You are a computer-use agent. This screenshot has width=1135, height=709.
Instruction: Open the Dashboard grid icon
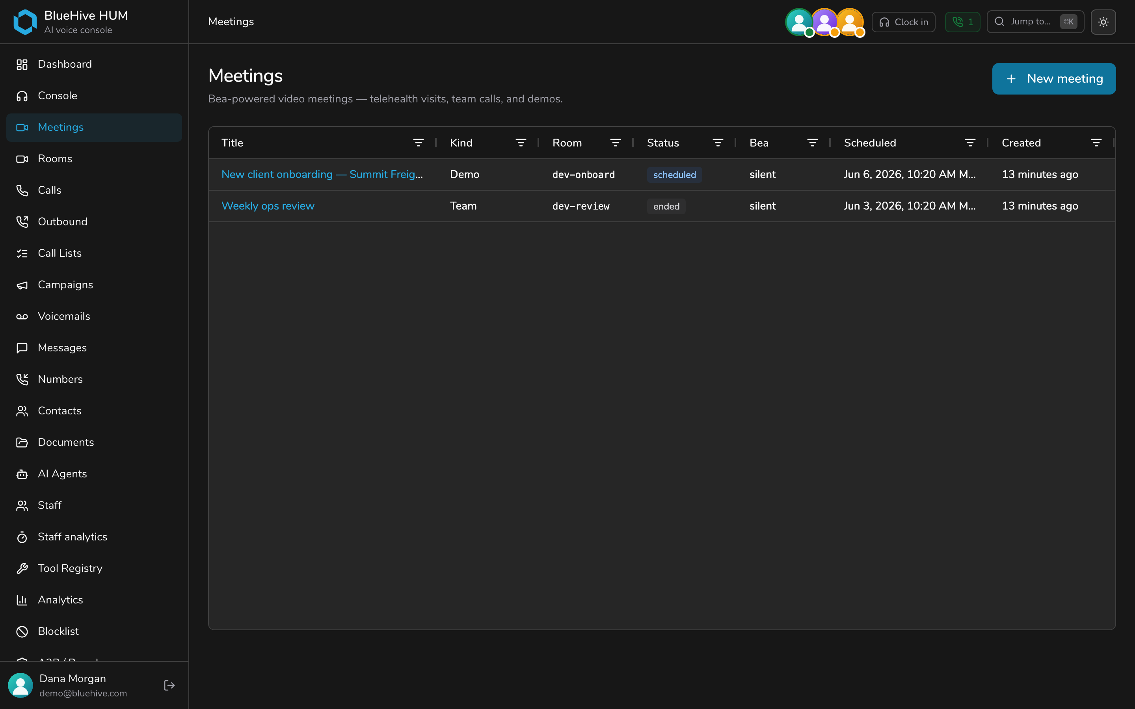pyautogui.click(x=22, y=64)
